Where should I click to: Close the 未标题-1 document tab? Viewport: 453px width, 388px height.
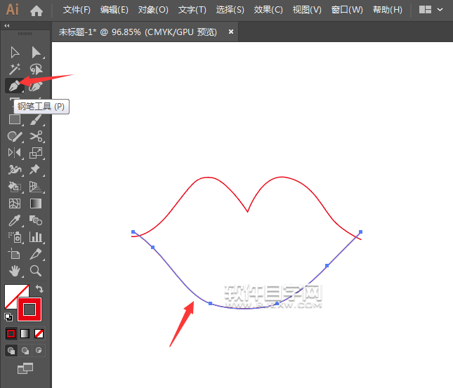tap(230, 32)
